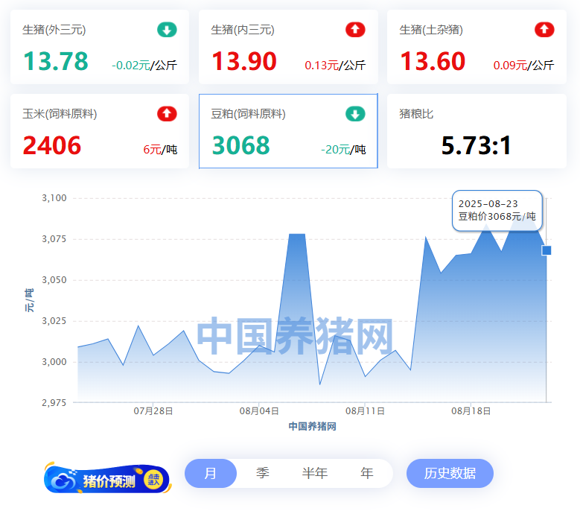
Task: Select the 月 time range
Action: pos(211,473)
